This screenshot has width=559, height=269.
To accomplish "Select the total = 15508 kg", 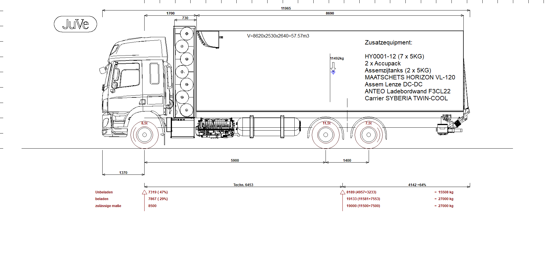I will click(x=444, y=192).
